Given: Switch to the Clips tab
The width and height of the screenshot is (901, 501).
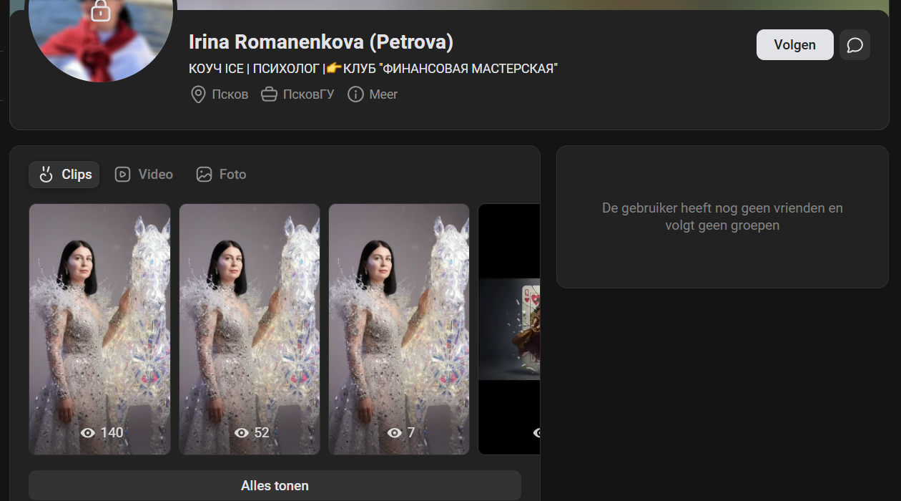Looking at the screenshot, I should (64, 175).
